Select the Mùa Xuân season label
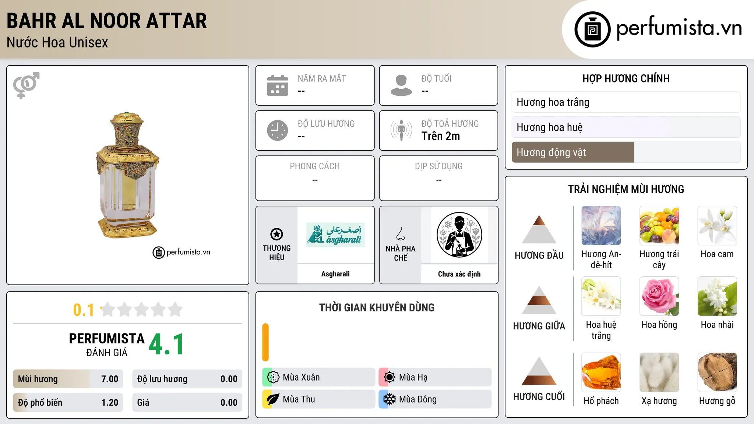 [301, 377]
